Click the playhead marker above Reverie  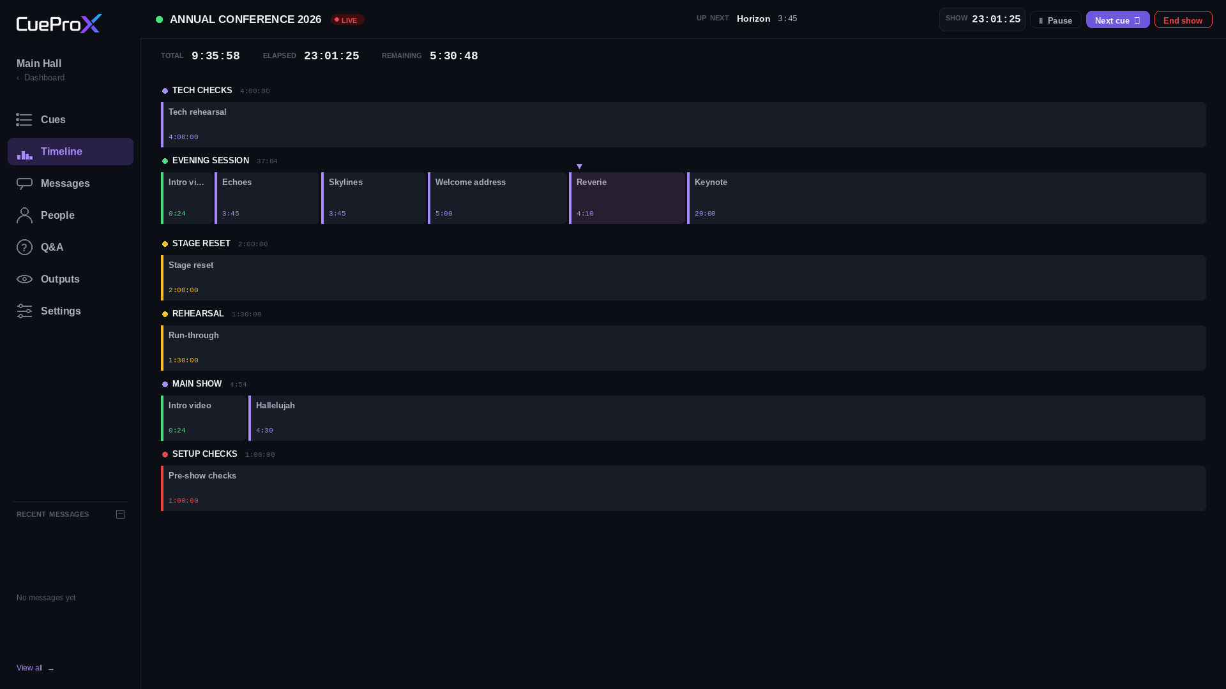tap(579, 167)
